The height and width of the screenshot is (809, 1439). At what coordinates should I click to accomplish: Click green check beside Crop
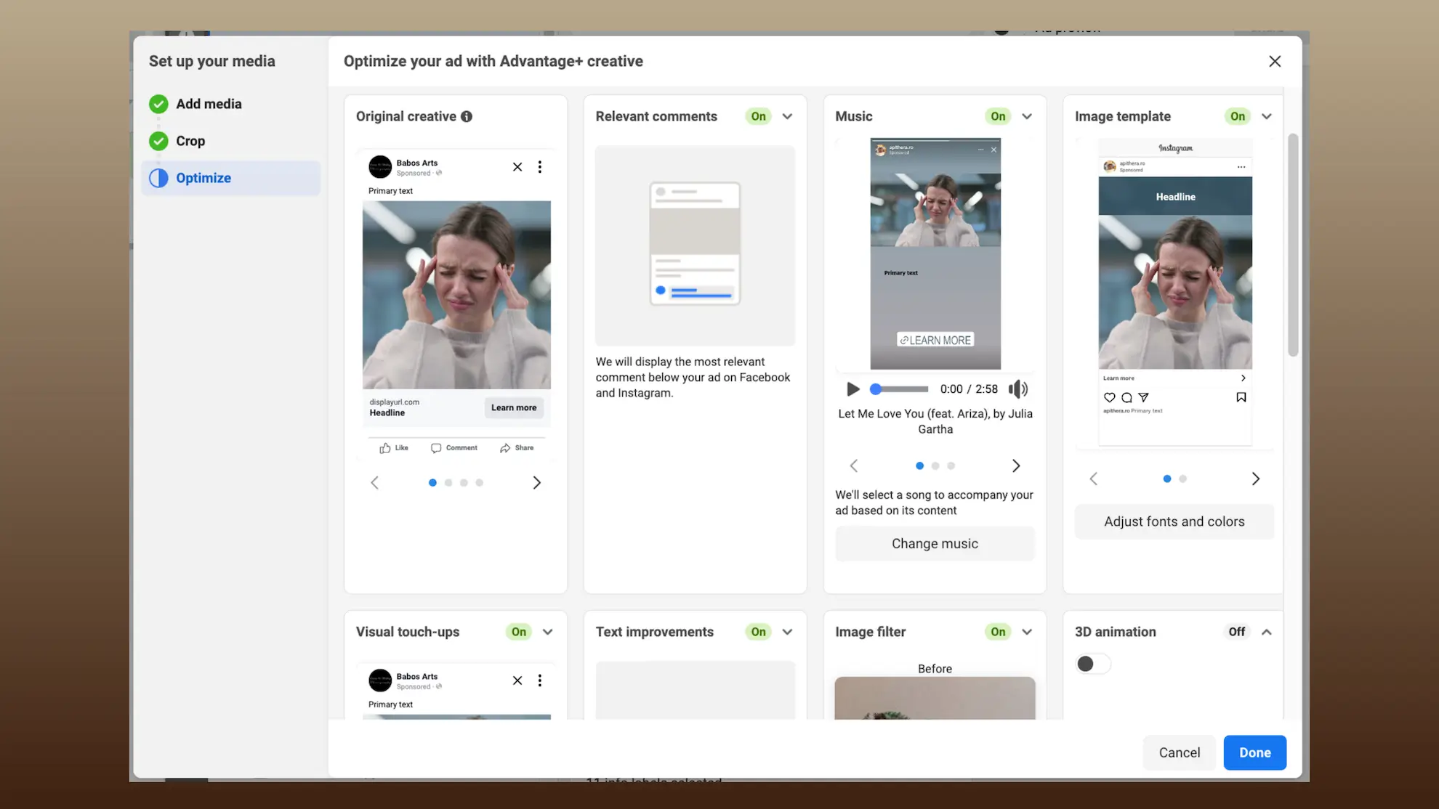tap(158, 141)
